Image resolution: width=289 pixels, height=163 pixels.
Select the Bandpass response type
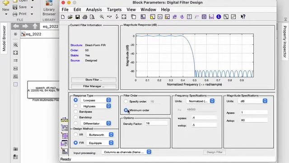(x=75, y=112)
